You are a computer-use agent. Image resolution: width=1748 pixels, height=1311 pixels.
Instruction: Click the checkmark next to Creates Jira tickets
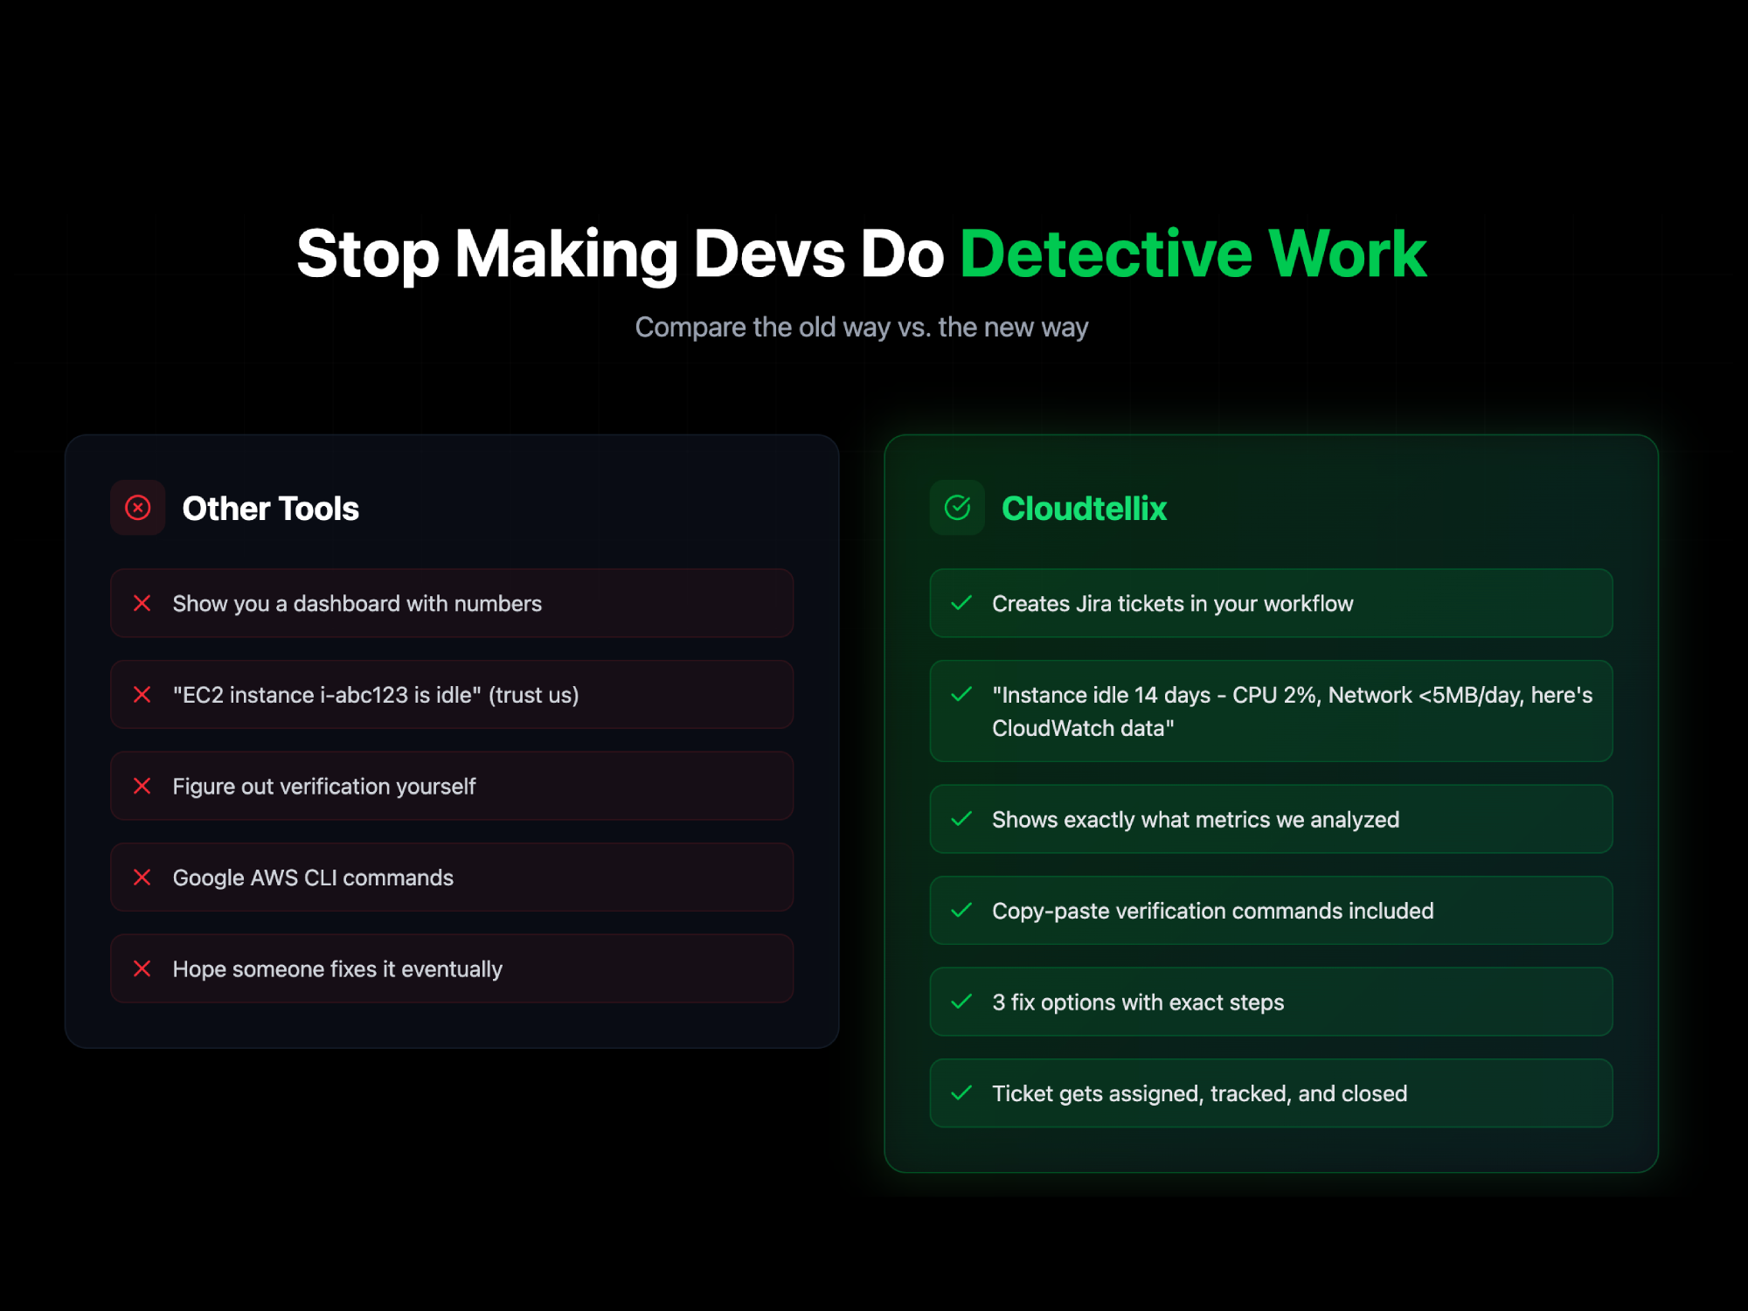(961, 603)
